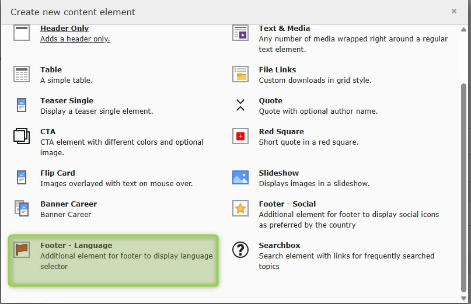Select the Searchbox question mark icon

tap(240, 250)
